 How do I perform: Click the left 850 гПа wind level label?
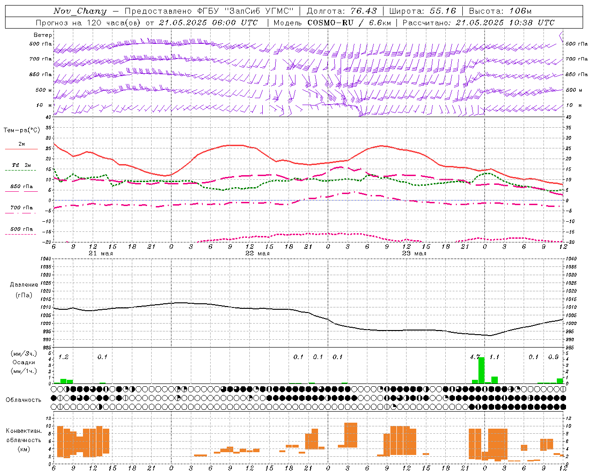click(40, 74)
